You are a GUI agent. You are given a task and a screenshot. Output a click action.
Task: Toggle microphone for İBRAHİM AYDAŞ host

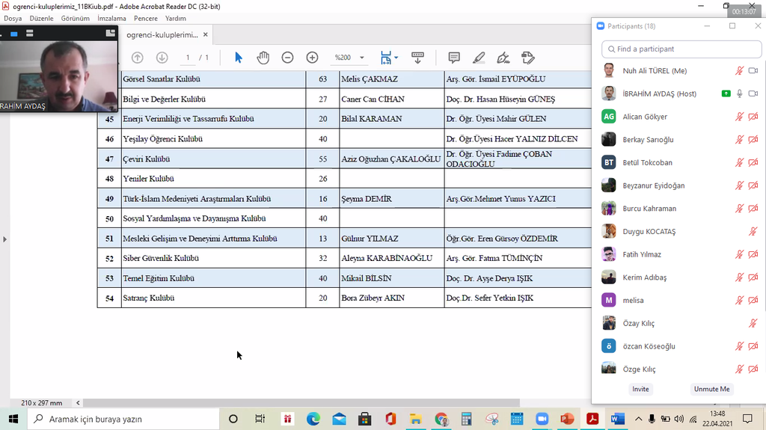[740, 93]
